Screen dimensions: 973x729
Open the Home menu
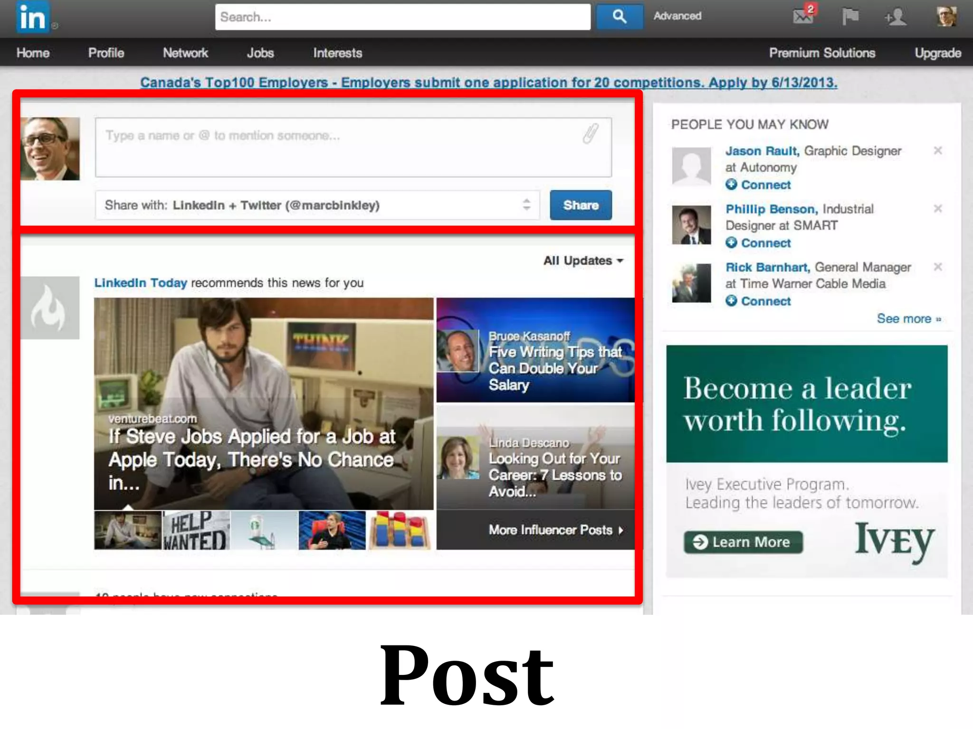pos(33,53)
